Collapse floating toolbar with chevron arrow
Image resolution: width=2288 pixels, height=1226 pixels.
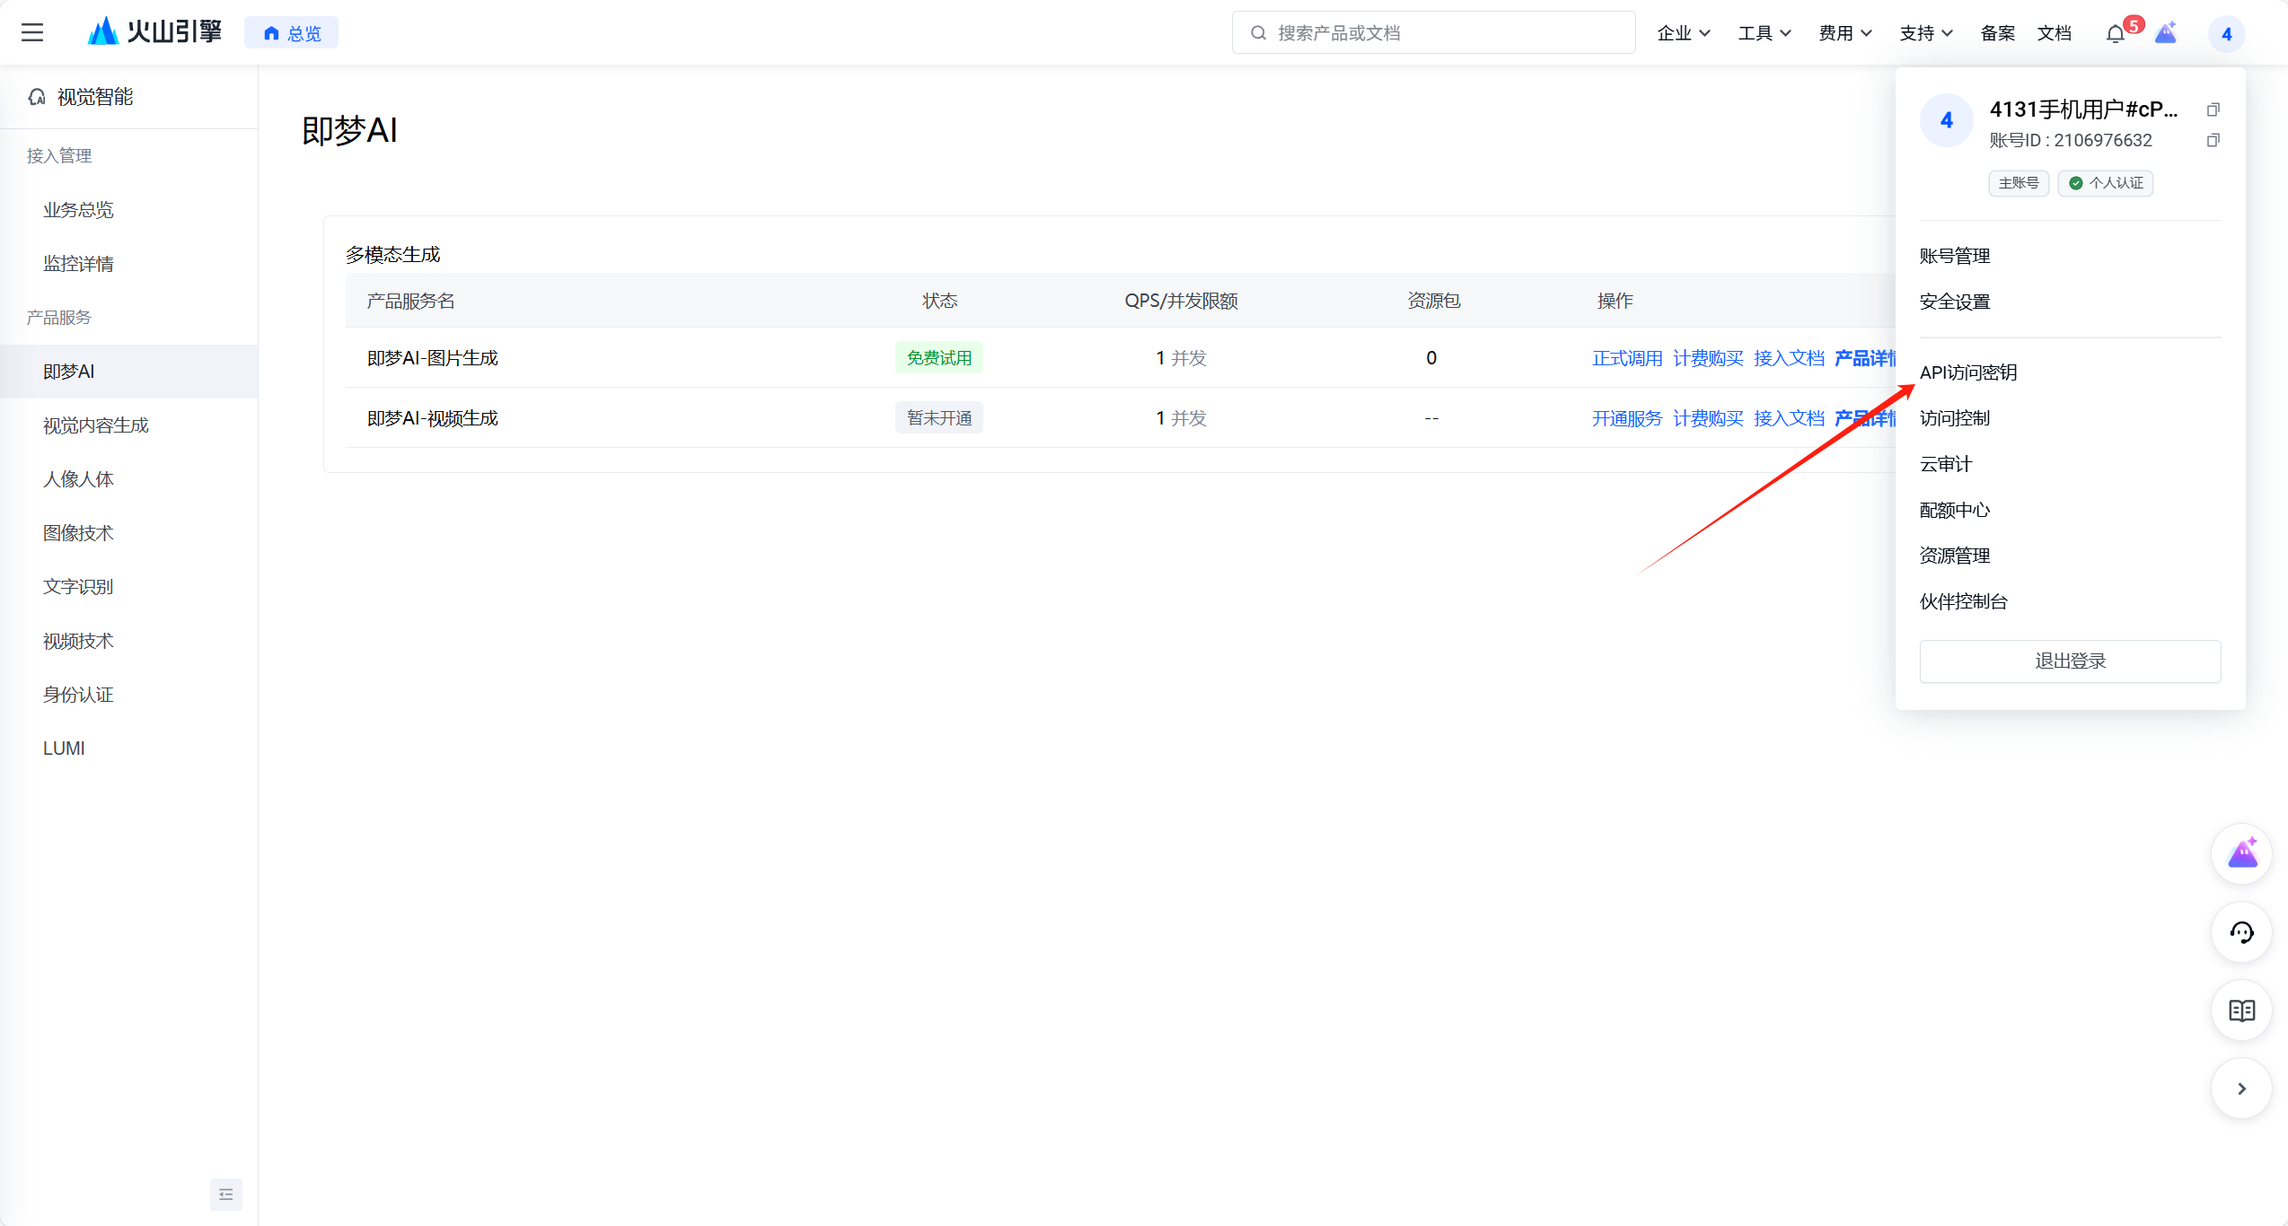point(2242,1089)
